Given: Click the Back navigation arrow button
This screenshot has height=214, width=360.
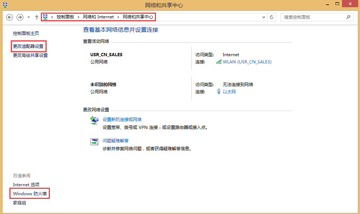Looking at the screenshot, I should tap(10, 17).
